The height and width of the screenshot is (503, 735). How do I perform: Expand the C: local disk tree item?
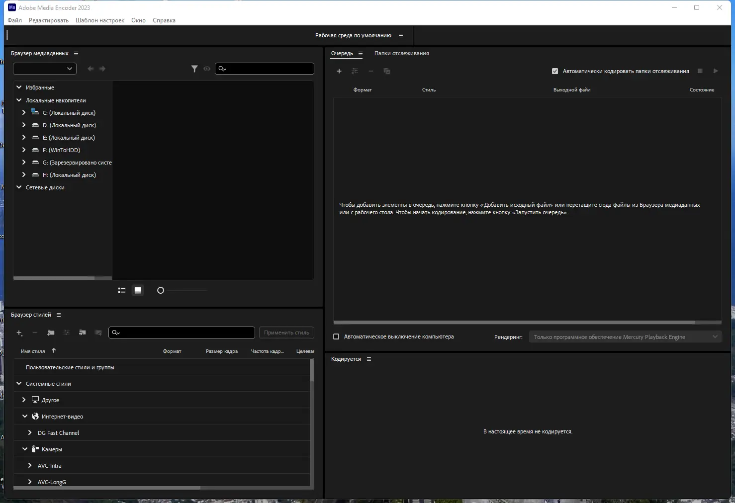coord(23,112)
